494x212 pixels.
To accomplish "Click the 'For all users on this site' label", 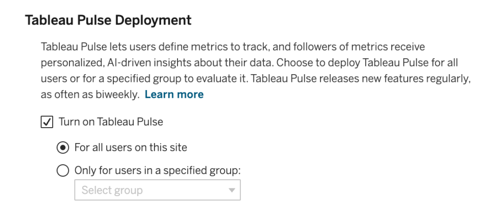I will (x=131, y=147).
